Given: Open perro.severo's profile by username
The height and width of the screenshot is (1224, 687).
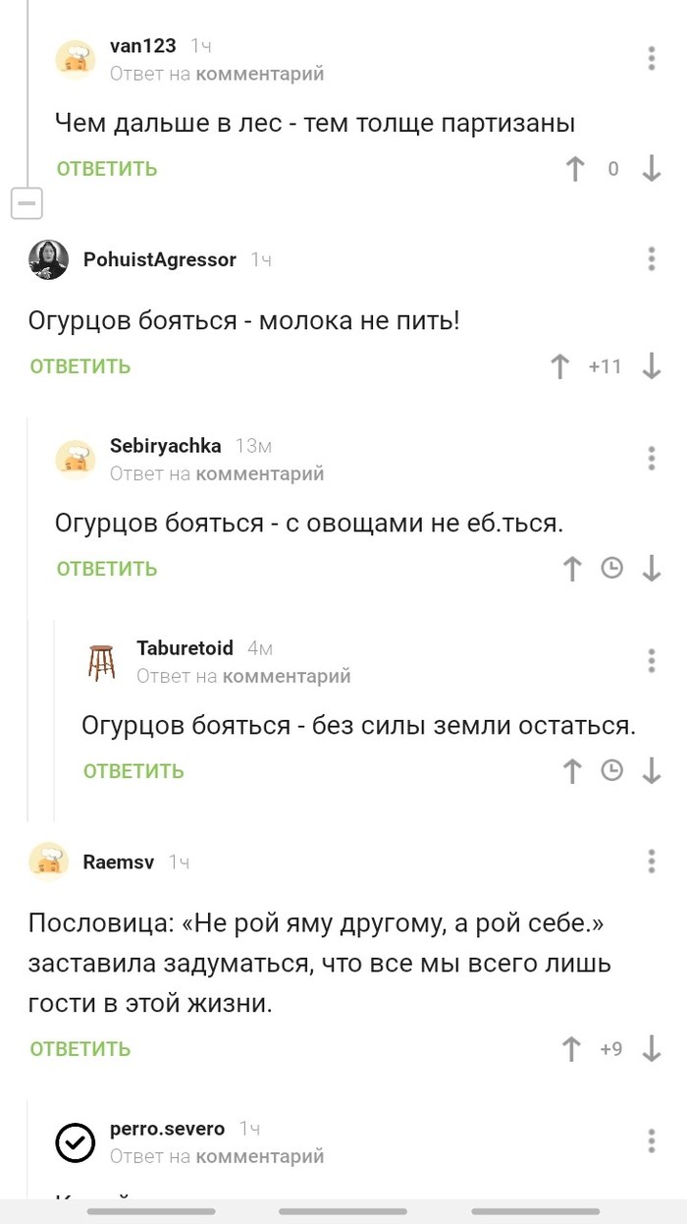Looking at the screenshot, I should pyautogui.click(x=167, y=1129).
